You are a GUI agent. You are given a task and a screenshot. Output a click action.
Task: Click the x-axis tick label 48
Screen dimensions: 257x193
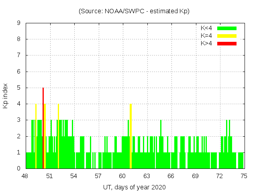pos(25,176)
